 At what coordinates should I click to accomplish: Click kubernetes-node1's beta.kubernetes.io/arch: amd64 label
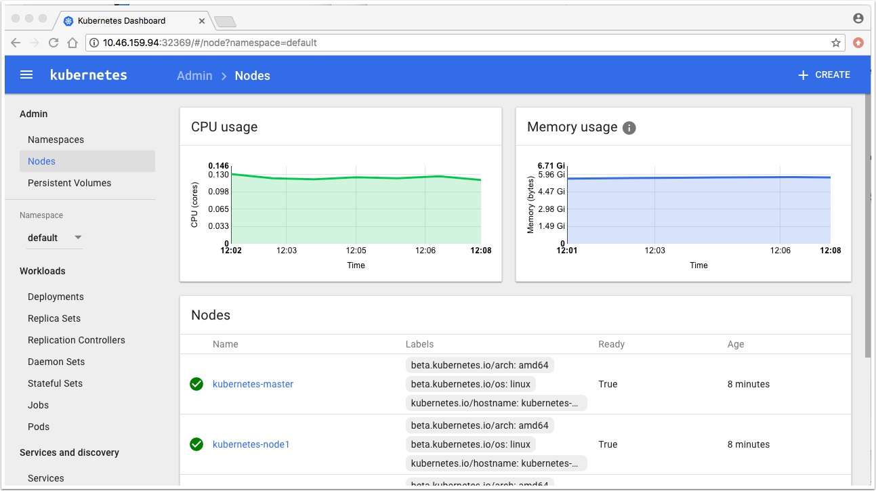[480, 425]
